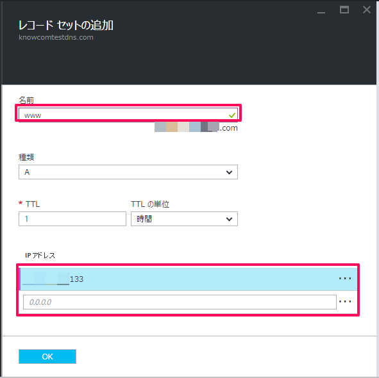Open ellipsis menu beside empty IP field
Viewport: 379px width, 378px height.
[345, 301]
